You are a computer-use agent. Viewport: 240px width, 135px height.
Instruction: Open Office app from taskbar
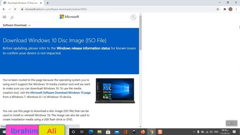coord(126,132)
